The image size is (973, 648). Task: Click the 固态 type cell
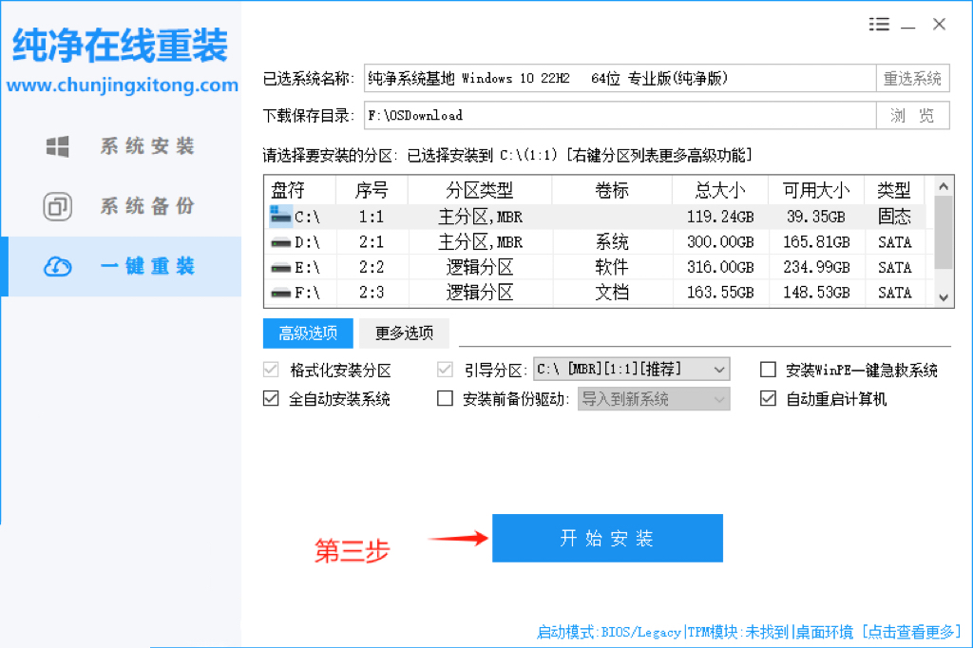tap(894, 216)
